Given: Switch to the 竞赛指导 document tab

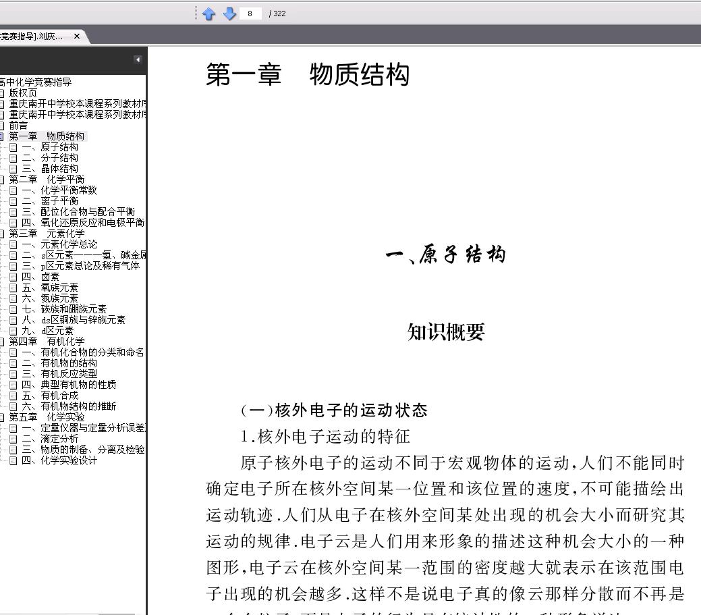Looking at the screenshot, I should point(31,36).
